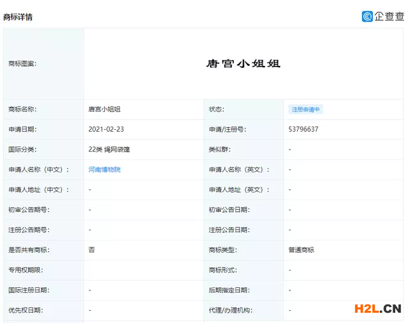Click the 注册申请中 status badge
410x323 pixels.
[306, 109]
